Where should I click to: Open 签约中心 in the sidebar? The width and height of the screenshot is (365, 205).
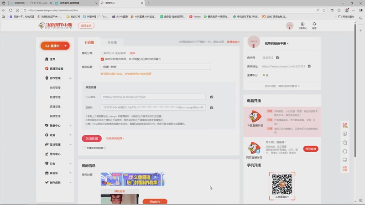point(53,154)
